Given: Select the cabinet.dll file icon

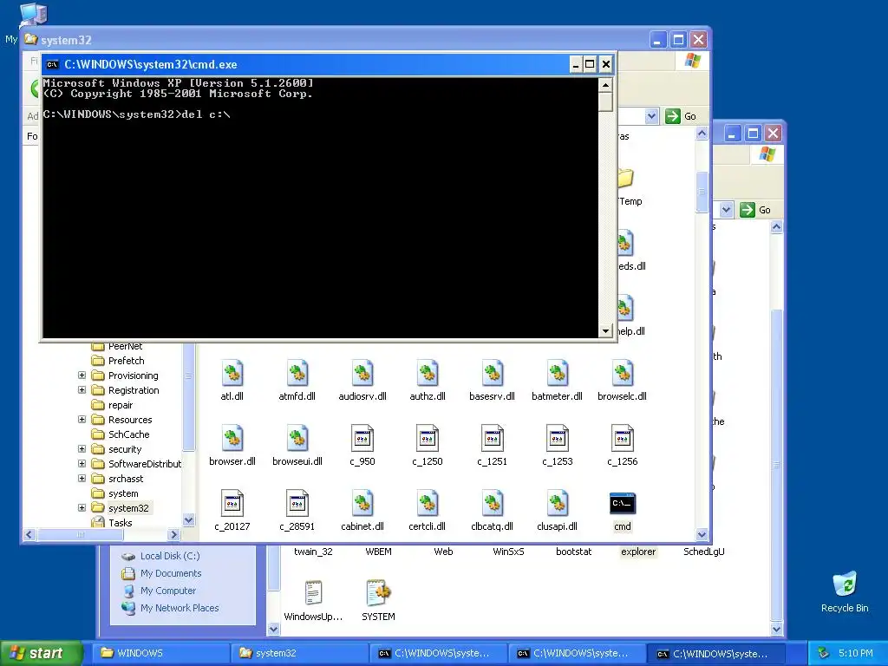Looking at the screenshot, I should pyautogui.click(x=362, y=504).
